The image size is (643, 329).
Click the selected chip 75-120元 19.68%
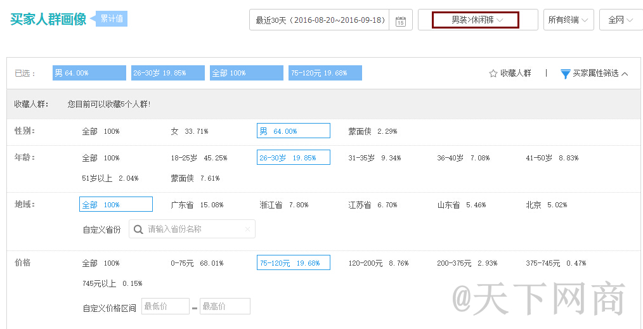325,73
